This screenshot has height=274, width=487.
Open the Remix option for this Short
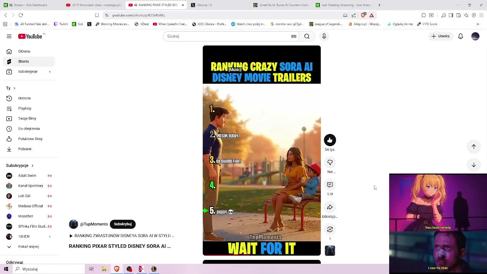pos(330,229)
